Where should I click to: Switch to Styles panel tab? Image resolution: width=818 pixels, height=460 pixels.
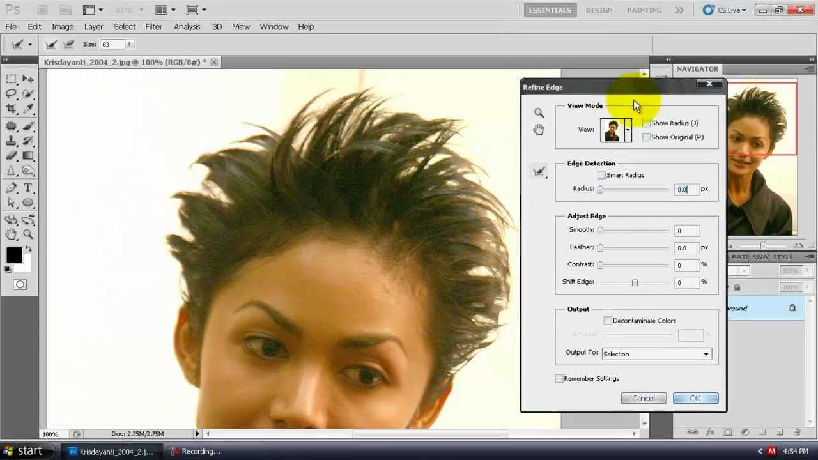[782, 257]
